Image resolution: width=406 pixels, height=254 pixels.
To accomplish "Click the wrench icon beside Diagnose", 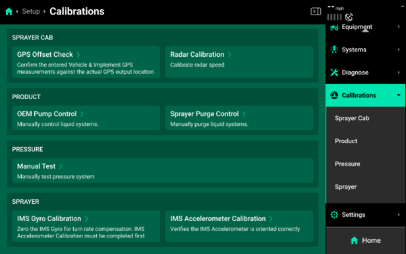I will pyautogui.click(x=334, y=73).
